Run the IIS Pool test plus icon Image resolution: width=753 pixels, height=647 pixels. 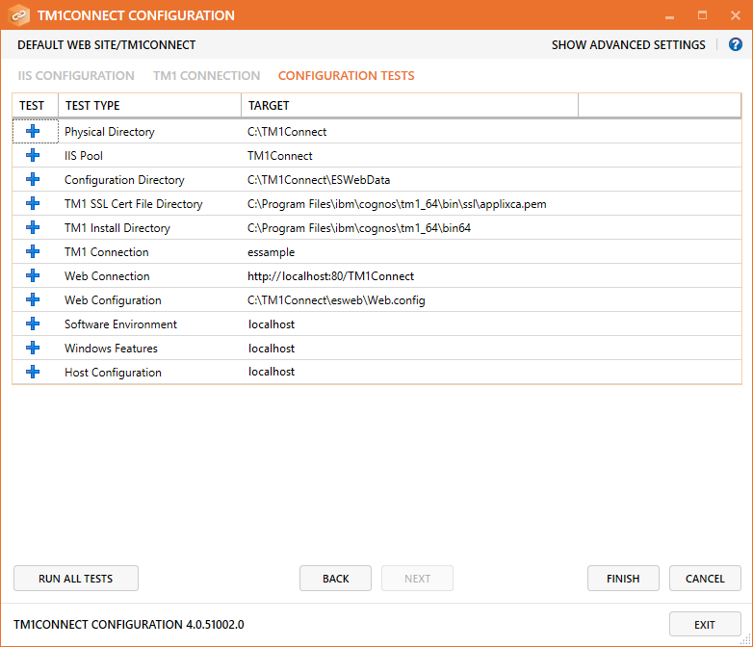click(33, 155)
